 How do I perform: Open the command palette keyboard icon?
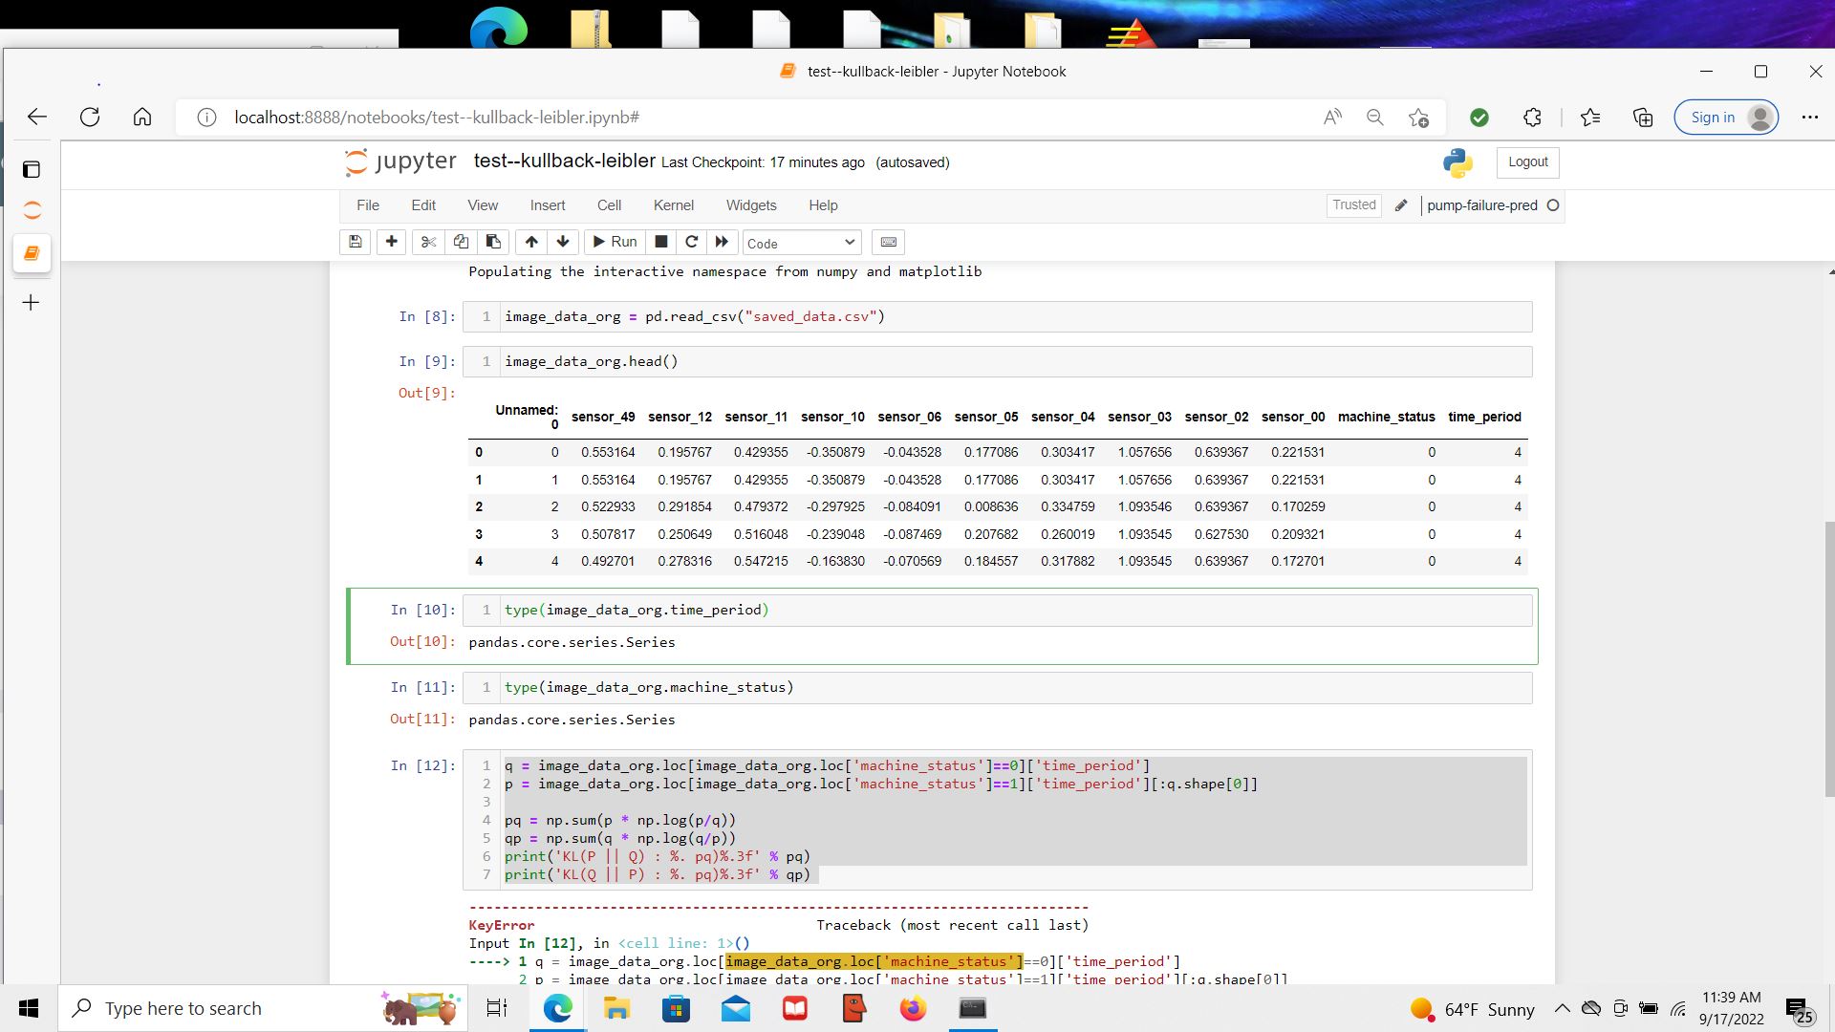[x=888, y=242]
